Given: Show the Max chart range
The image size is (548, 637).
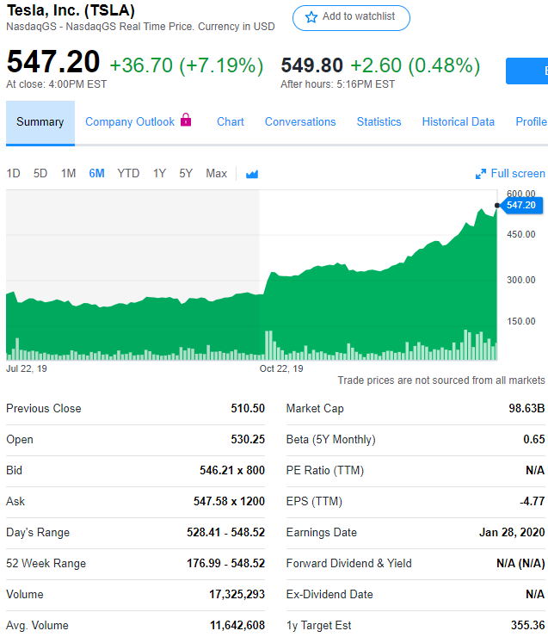Looking at the screenshot, I should (x=216, y=174).
